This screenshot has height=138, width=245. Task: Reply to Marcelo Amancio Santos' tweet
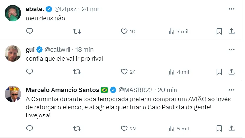29,129
